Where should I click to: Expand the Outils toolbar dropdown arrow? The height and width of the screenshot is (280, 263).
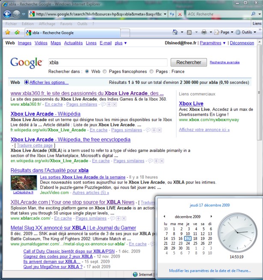pos(255,32)
